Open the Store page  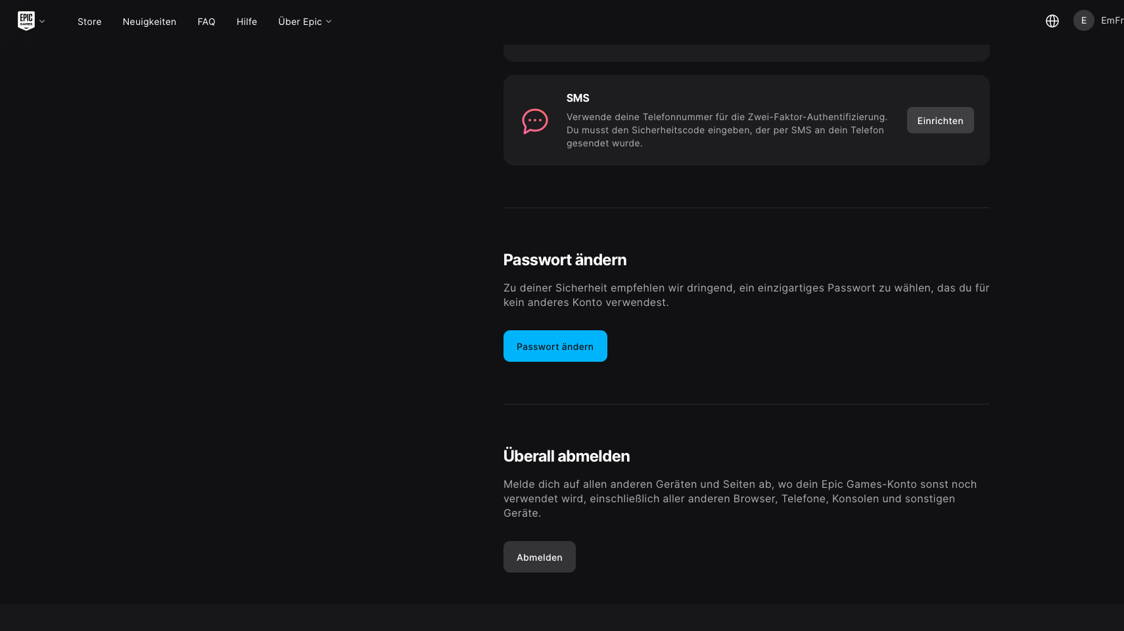click(x=89, y=22)
